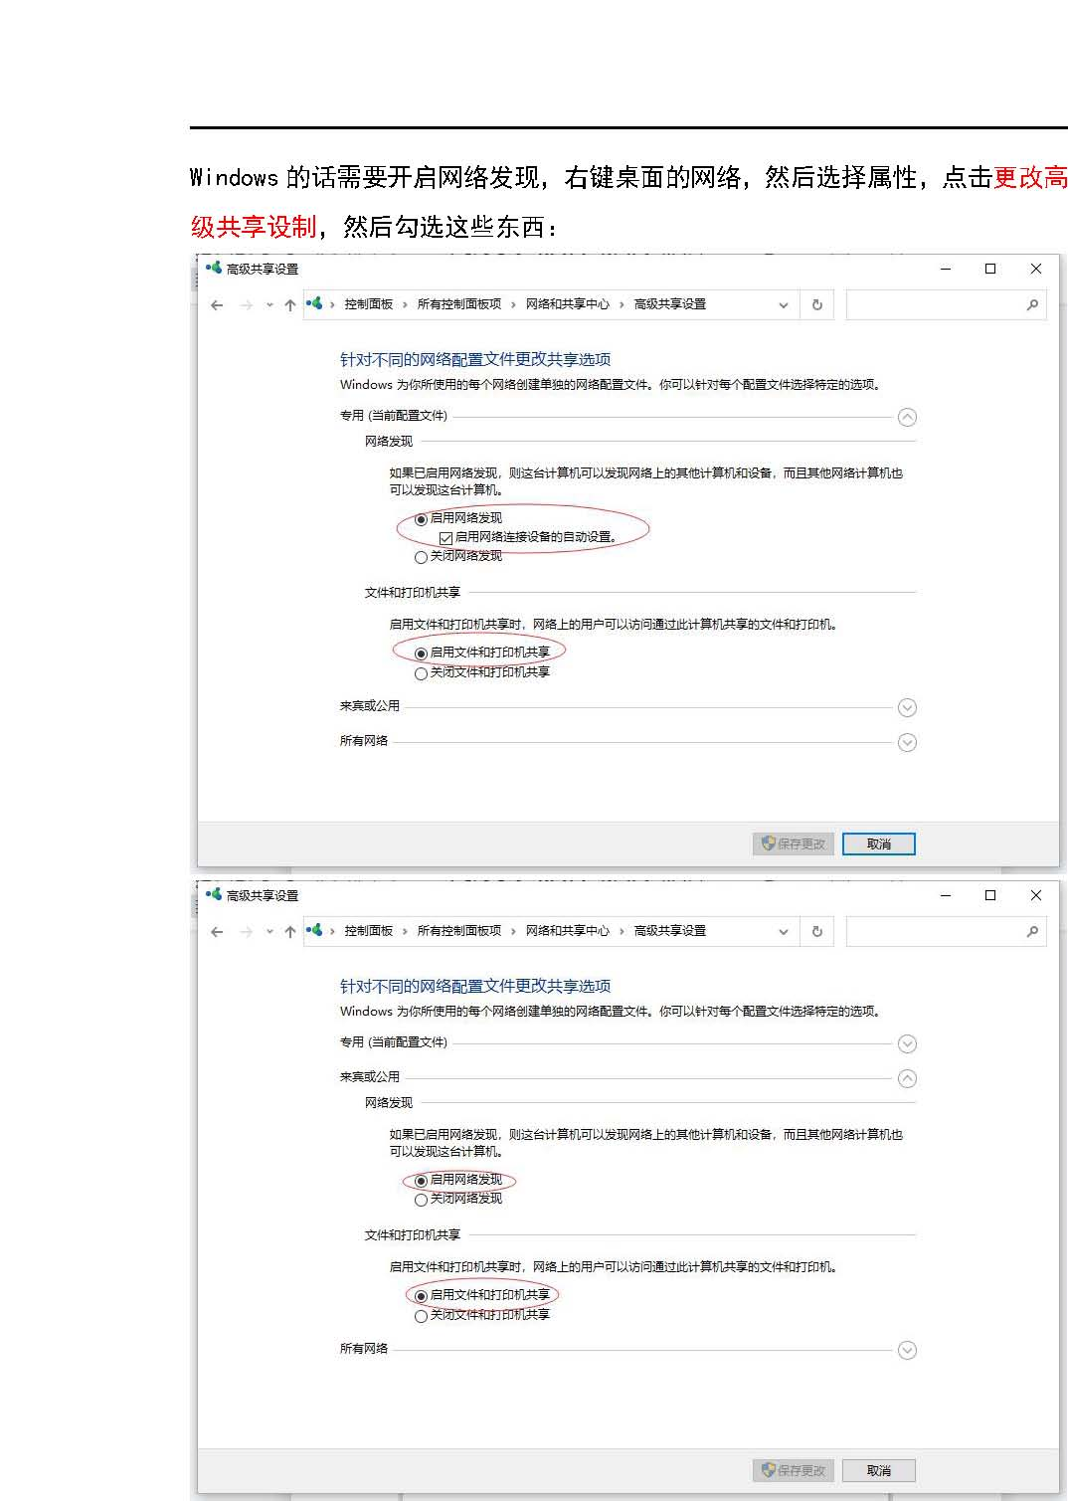Image resolution: width=1068 pixels, height=1501 pixels.
Task: Click the search box in the upper window
Action: click(x=946, y=304)
